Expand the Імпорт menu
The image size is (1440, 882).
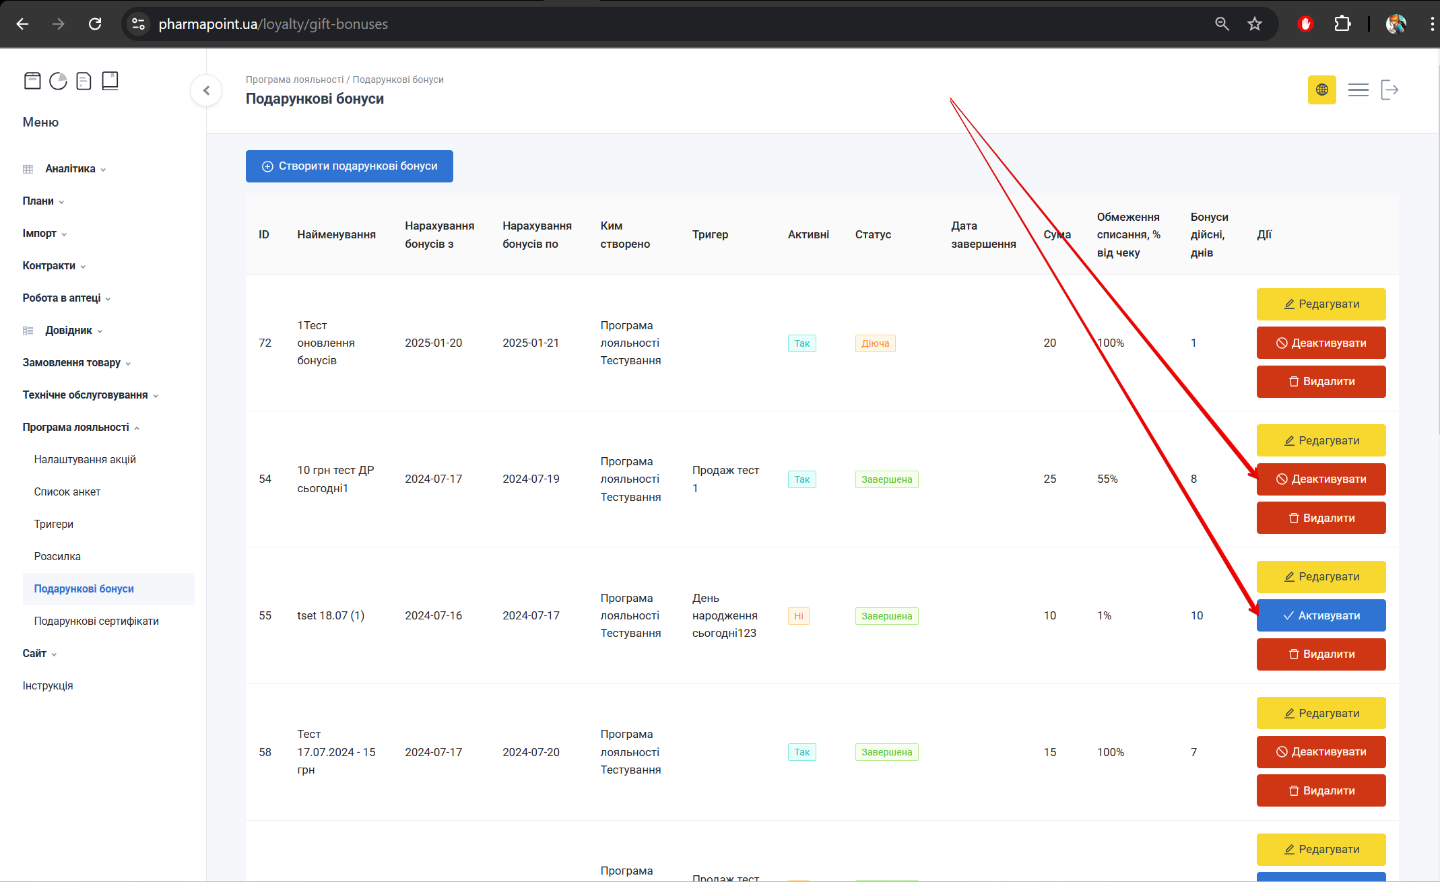coord(44,234)
